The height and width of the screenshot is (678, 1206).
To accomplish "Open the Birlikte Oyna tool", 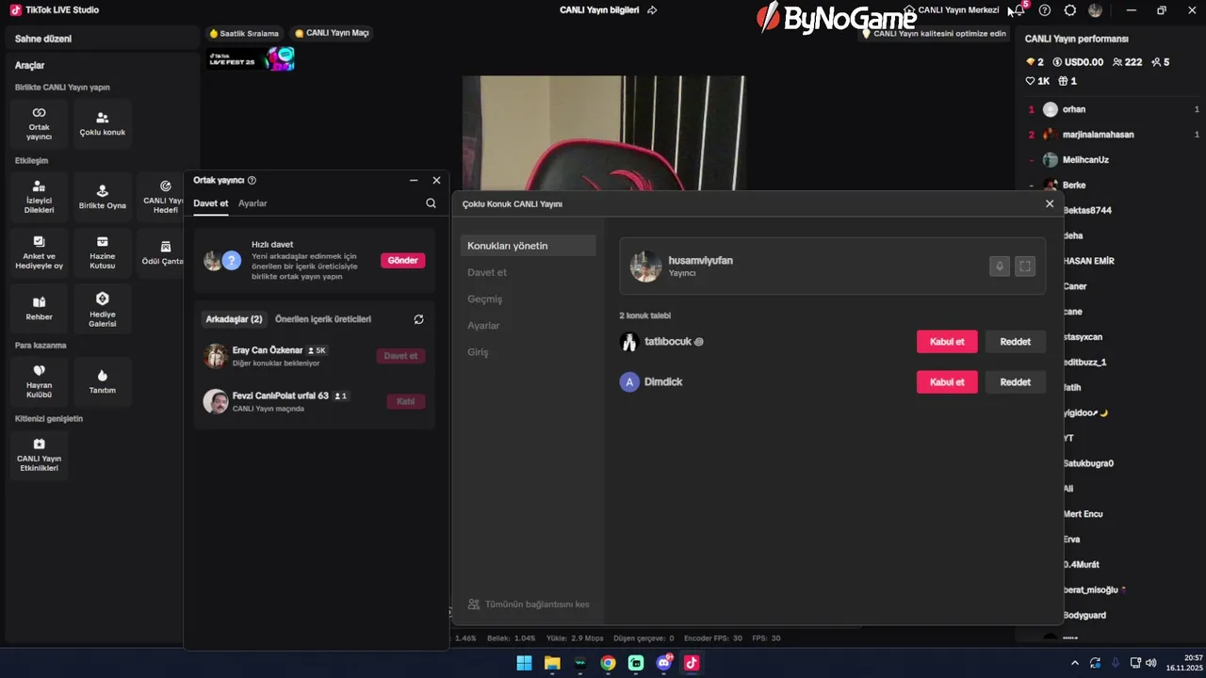I will (102, 197).
